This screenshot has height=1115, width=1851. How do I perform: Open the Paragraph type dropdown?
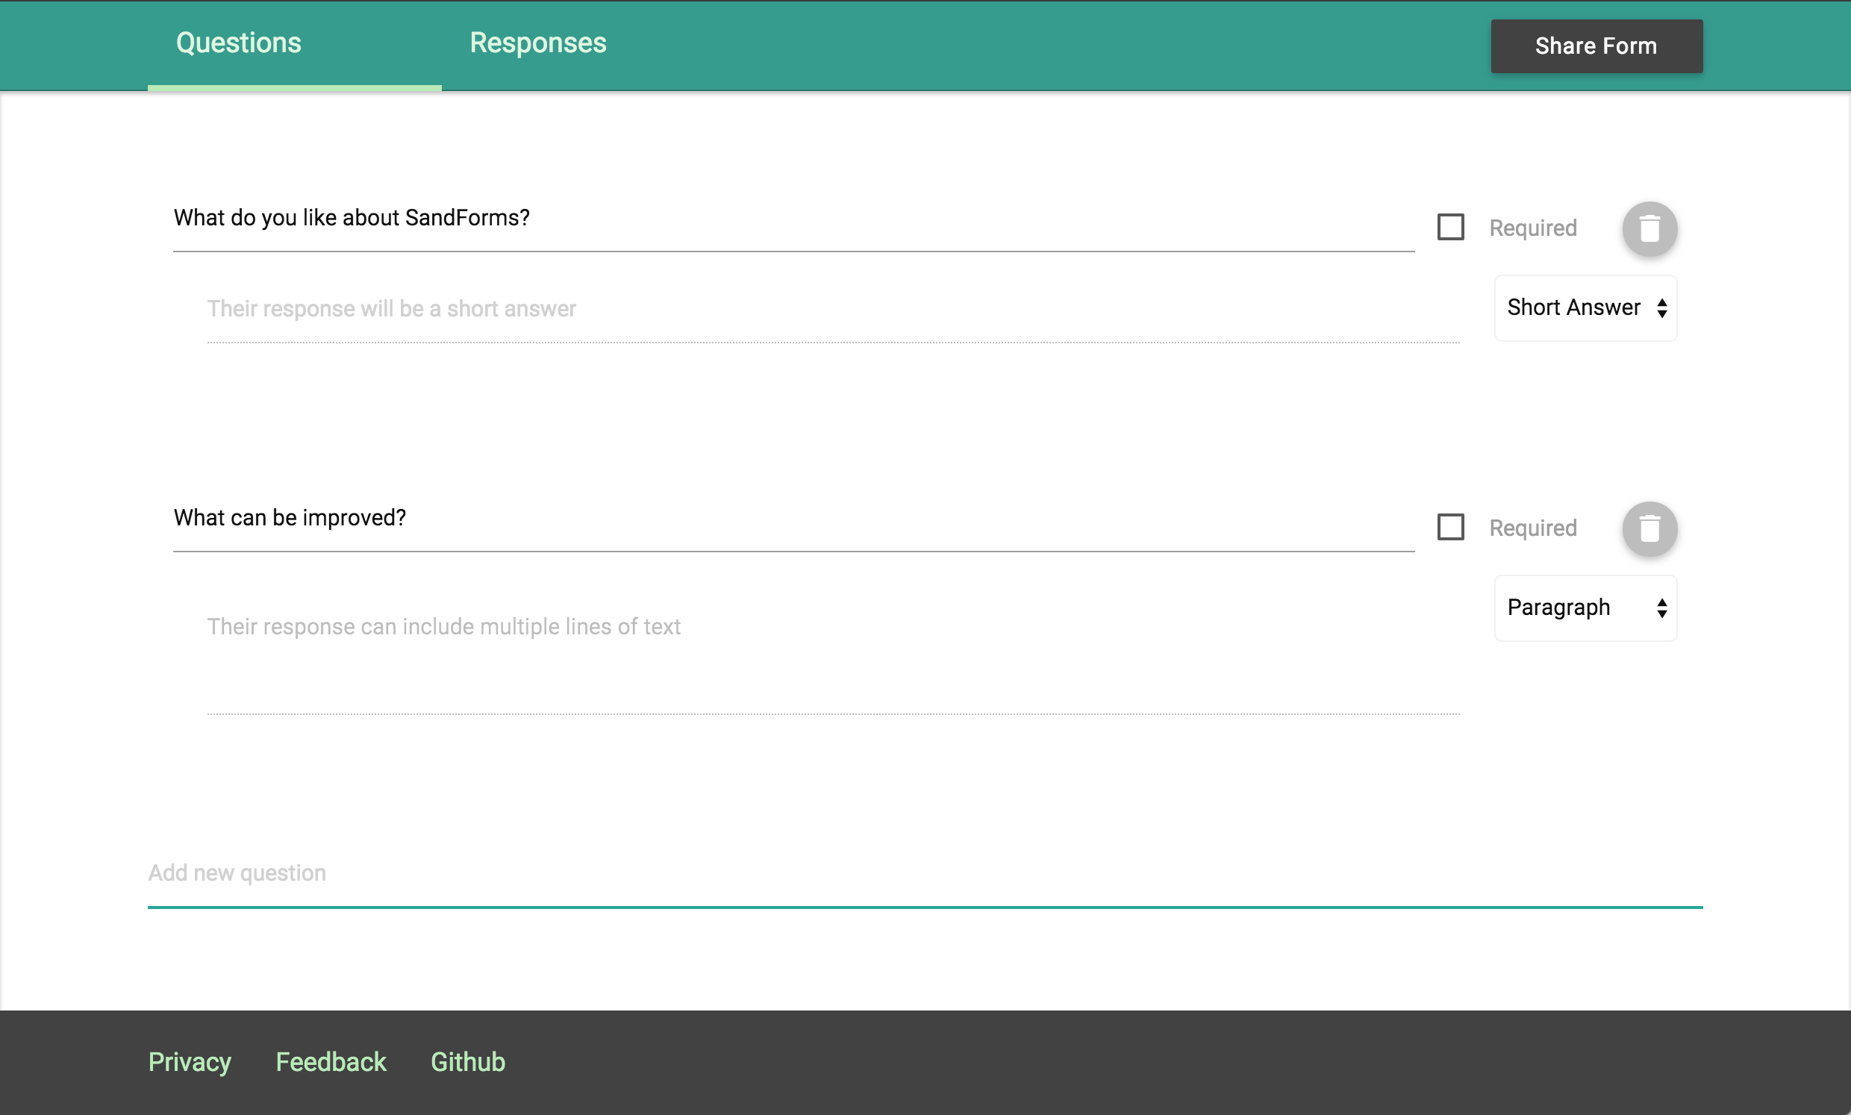pyautogui.click(x=1585, y=608)
